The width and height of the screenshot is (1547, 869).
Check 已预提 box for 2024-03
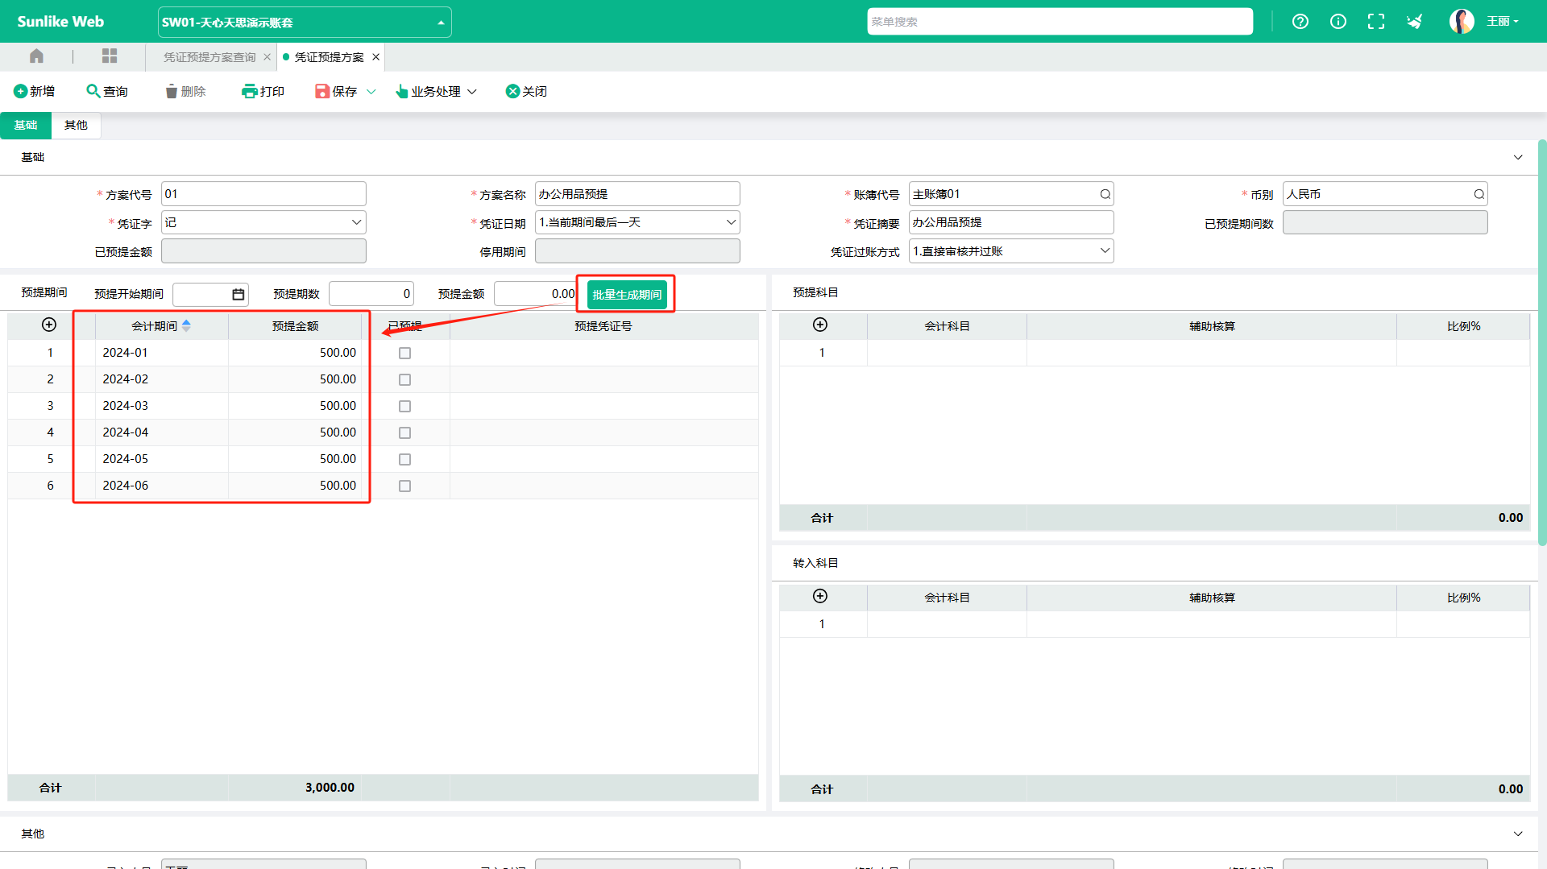pos(404,407)
